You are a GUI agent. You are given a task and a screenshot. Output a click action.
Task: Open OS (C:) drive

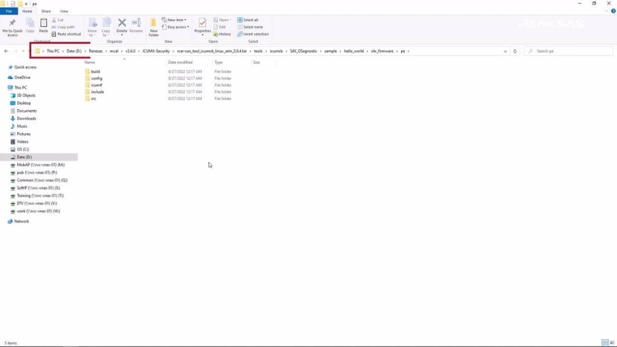[23, 150]
